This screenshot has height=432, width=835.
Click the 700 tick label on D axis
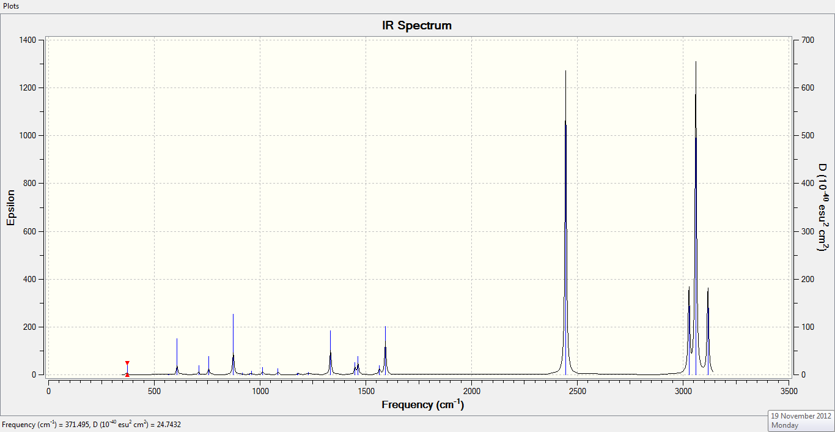pyautogui.click(x=807, y=40)
